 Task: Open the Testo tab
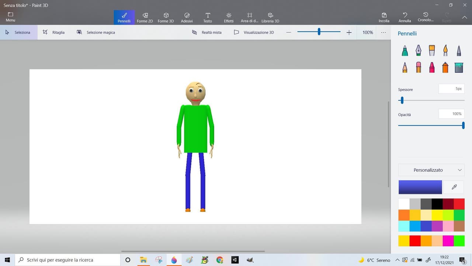pos(208,17)
